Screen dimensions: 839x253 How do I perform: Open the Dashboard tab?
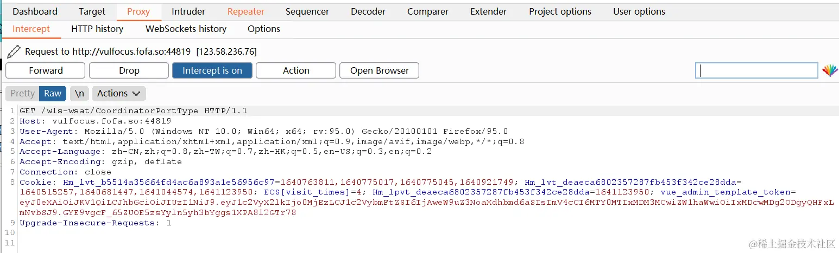35,11
